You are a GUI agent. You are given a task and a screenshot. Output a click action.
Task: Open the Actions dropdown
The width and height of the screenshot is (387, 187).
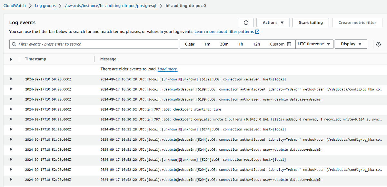pos(273,22)
